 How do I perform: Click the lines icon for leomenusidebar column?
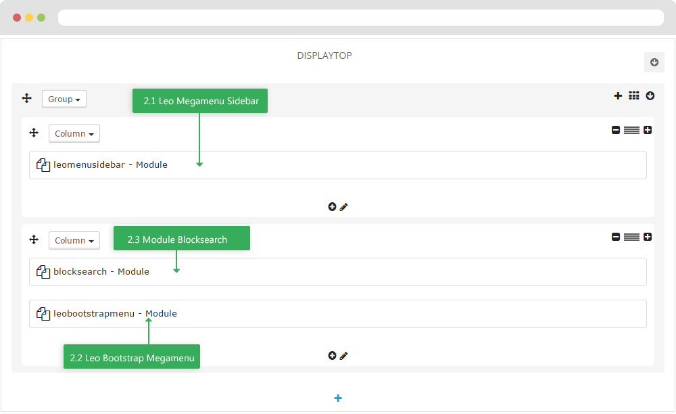coord(631,131)
